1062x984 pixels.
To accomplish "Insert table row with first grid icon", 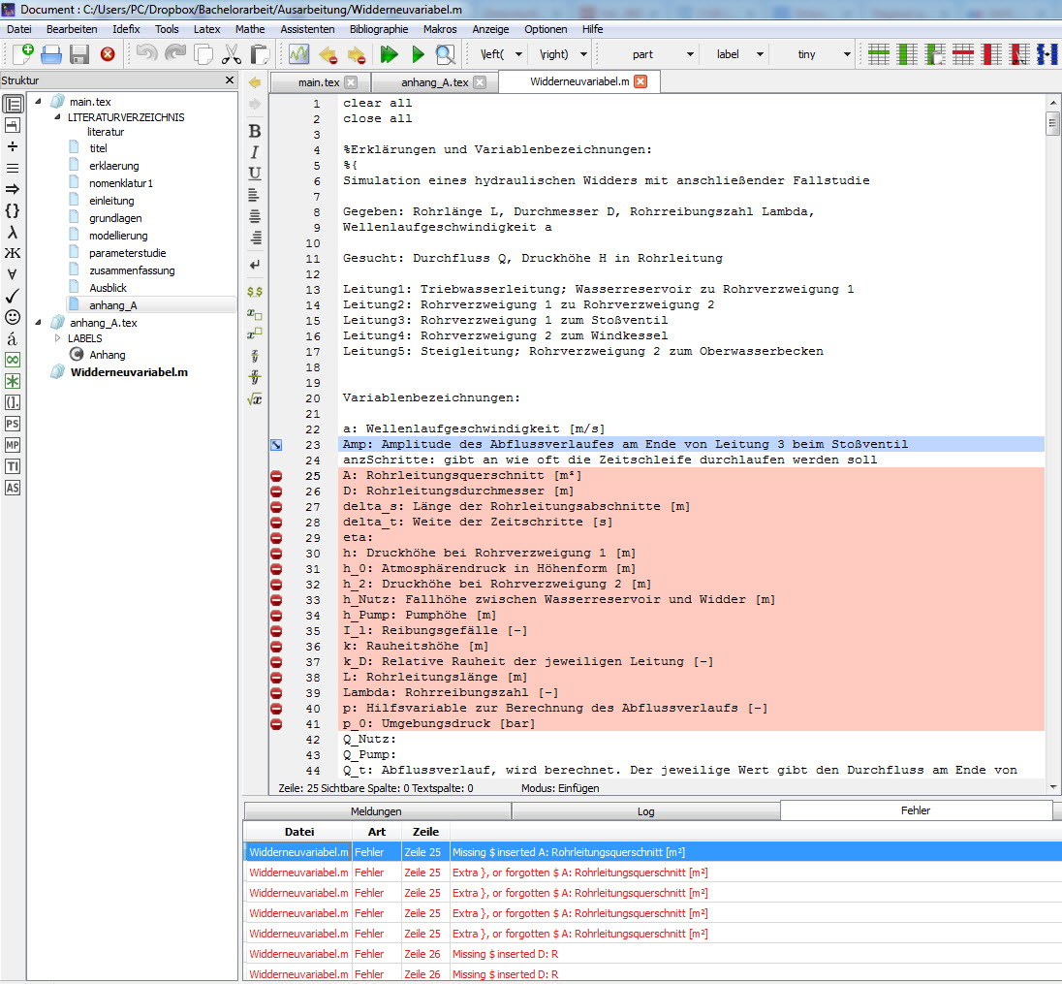I will point(879,54).
